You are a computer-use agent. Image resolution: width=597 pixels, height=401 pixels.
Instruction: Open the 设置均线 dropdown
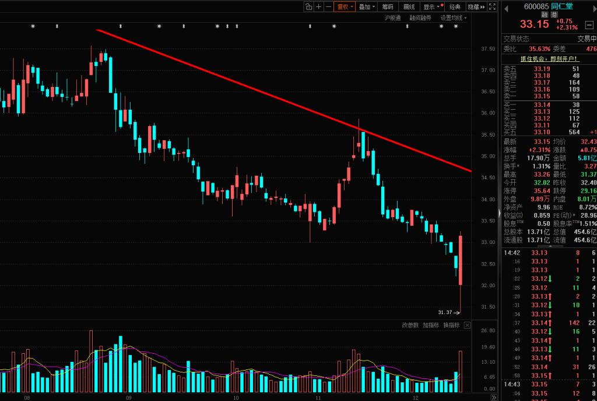pos(453,18)
